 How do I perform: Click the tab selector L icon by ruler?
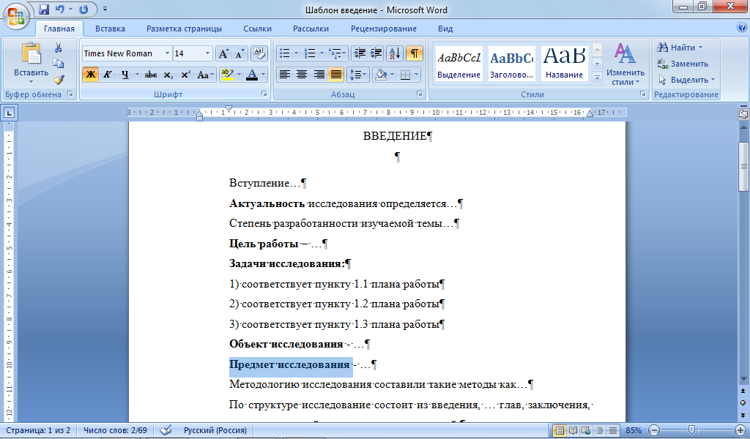tap(9, 113)
